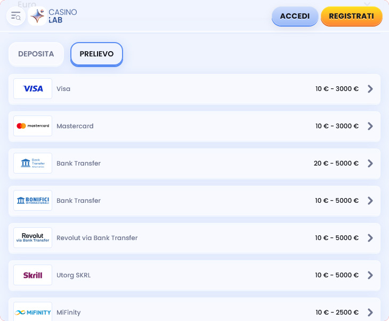Viewport: 389px width, 321px height.
Task: Open the menu search icon
Action: click(x=16, y=16)
